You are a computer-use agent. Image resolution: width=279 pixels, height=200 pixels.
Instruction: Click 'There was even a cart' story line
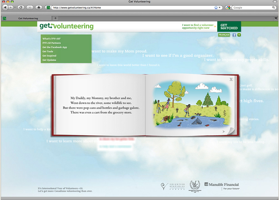click(101, 112)
